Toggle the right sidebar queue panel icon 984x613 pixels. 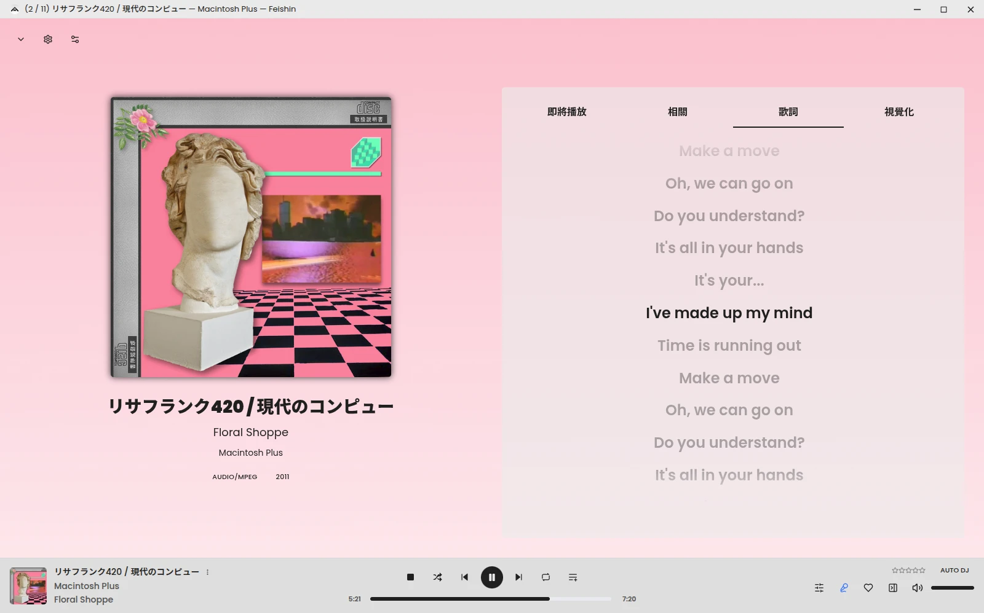point(893,588)
